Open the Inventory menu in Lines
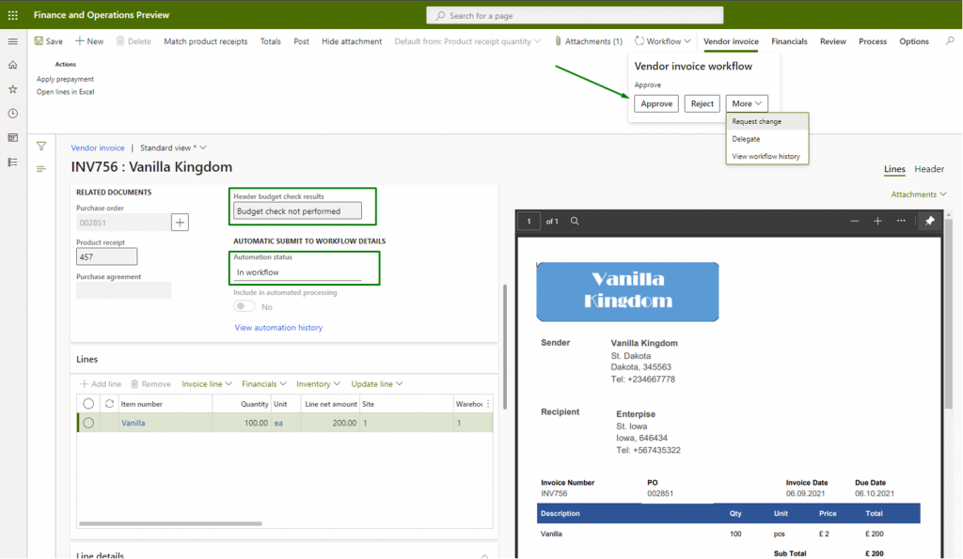963x559 pixels. [318, 384]
